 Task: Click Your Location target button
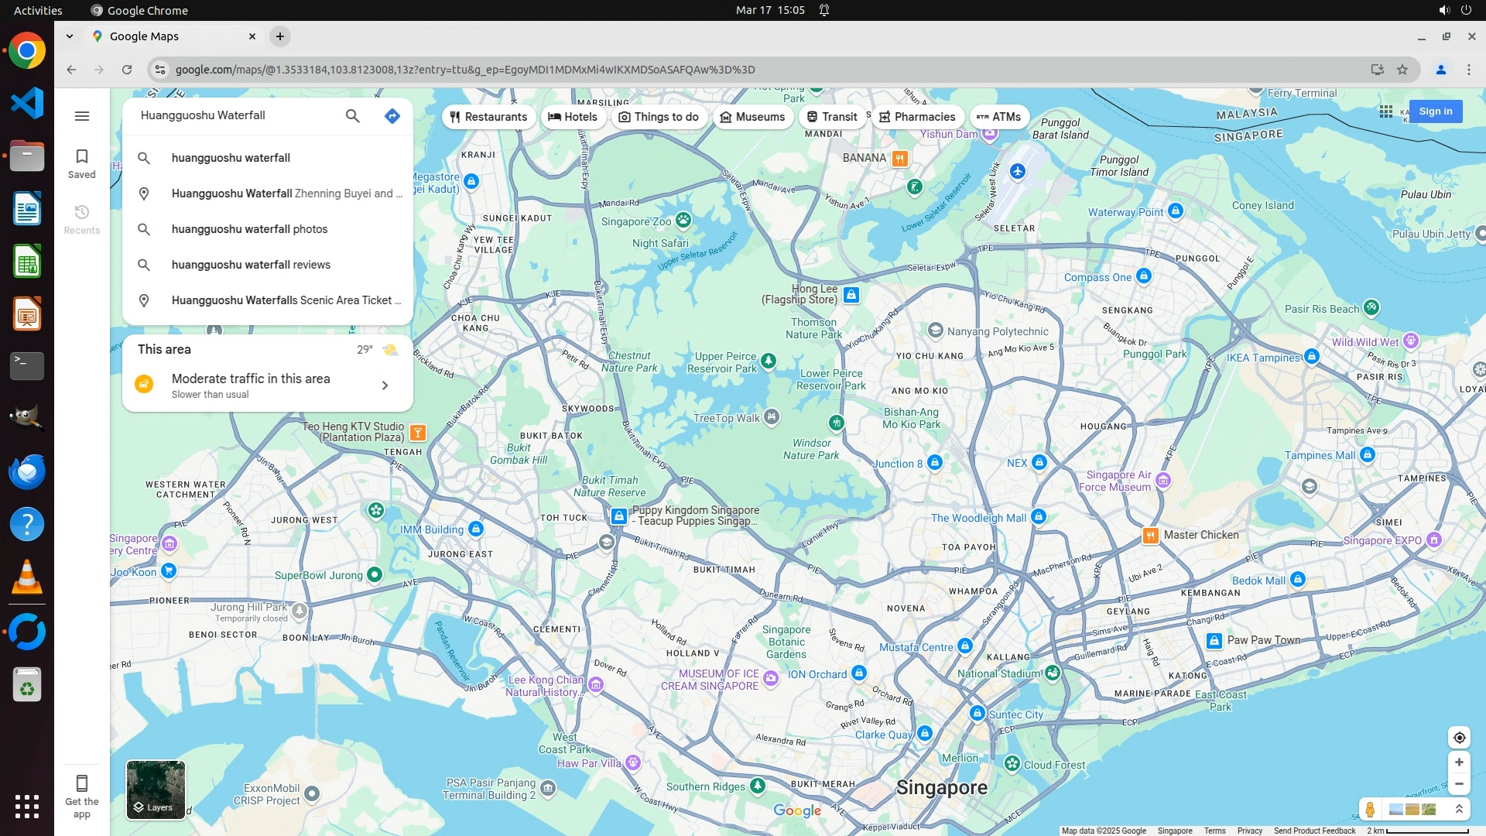tap(1459, 738)
